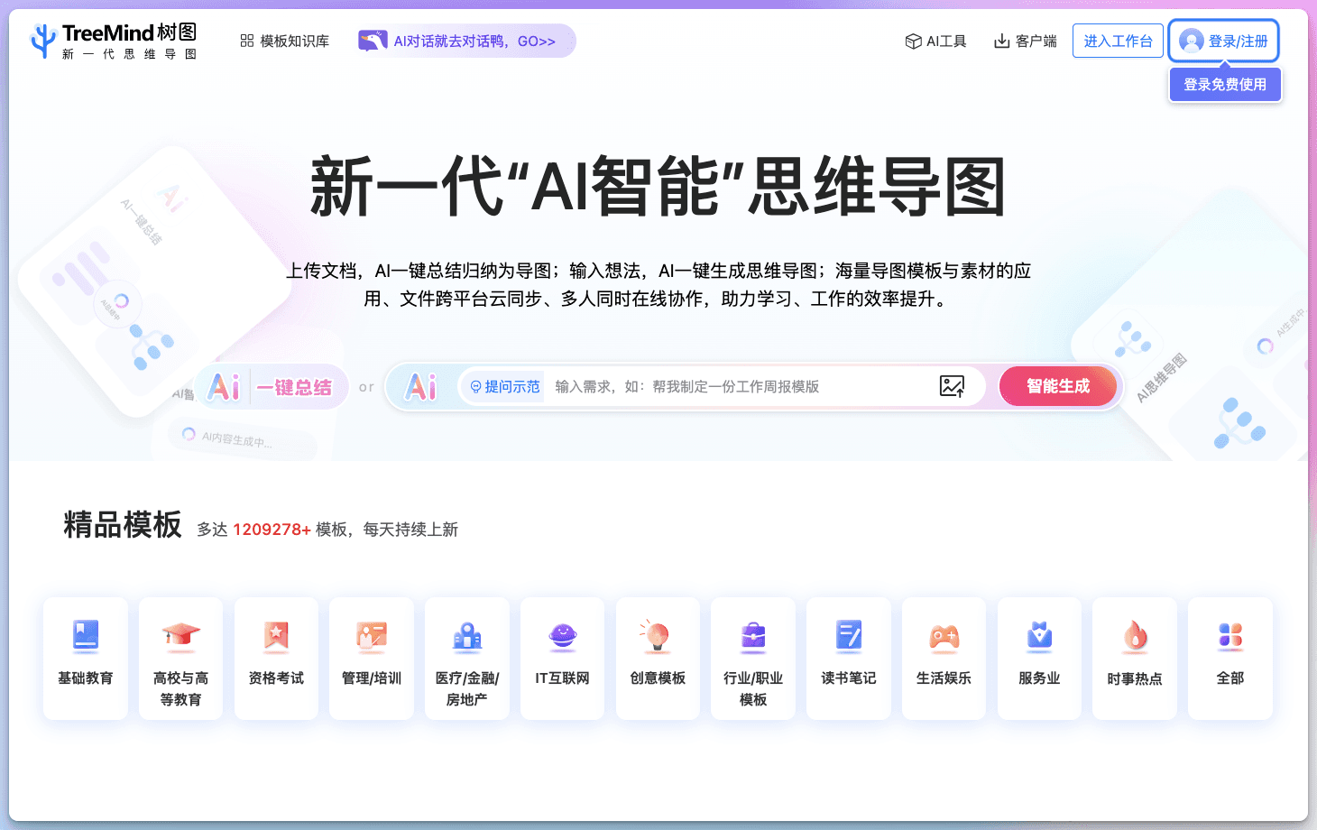Click the 精品模板 heading
Image resolution: width=1317 pixels, height=830 pixels.
coord(123,524)
